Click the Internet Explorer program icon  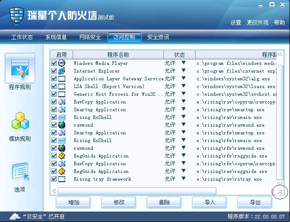click(62, 71)
